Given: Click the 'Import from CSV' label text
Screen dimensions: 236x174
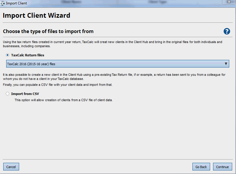Looking at the screenshot, I should pos(25,94).
